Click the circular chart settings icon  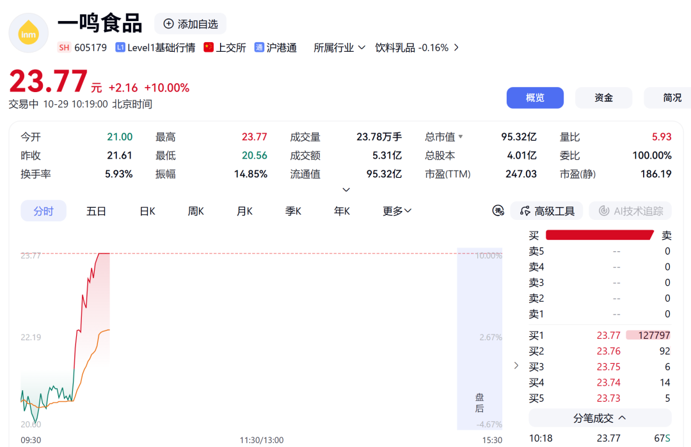click(498, 211)
